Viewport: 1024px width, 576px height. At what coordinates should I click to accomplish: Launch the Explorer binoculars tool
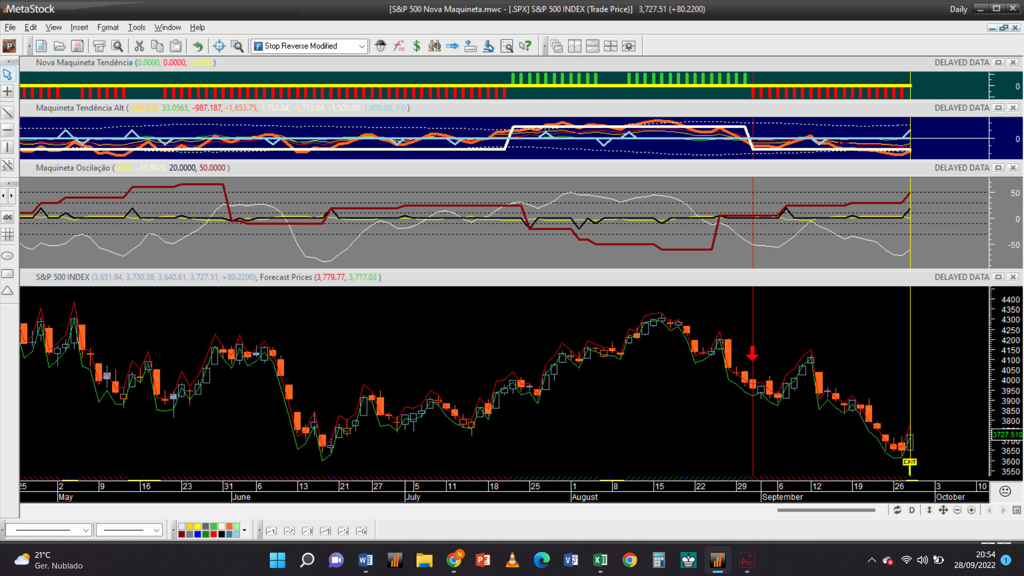click(435, 46)
